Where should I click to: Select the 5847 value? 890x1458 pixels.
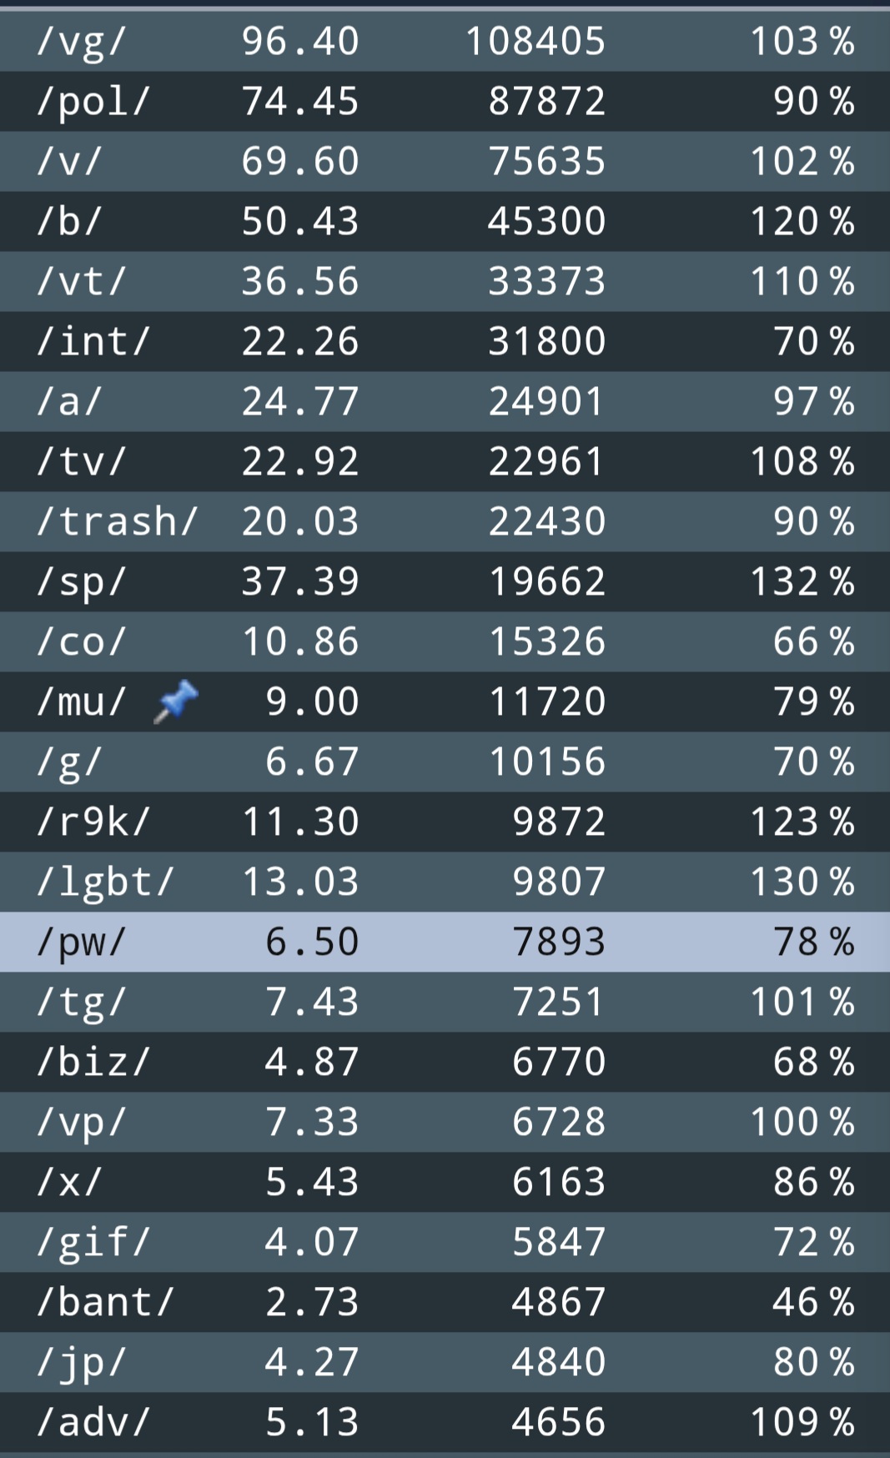click(559, 1243)
